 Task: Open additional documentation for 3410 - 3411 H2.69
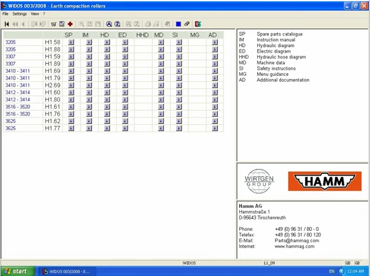pos(215,85)
